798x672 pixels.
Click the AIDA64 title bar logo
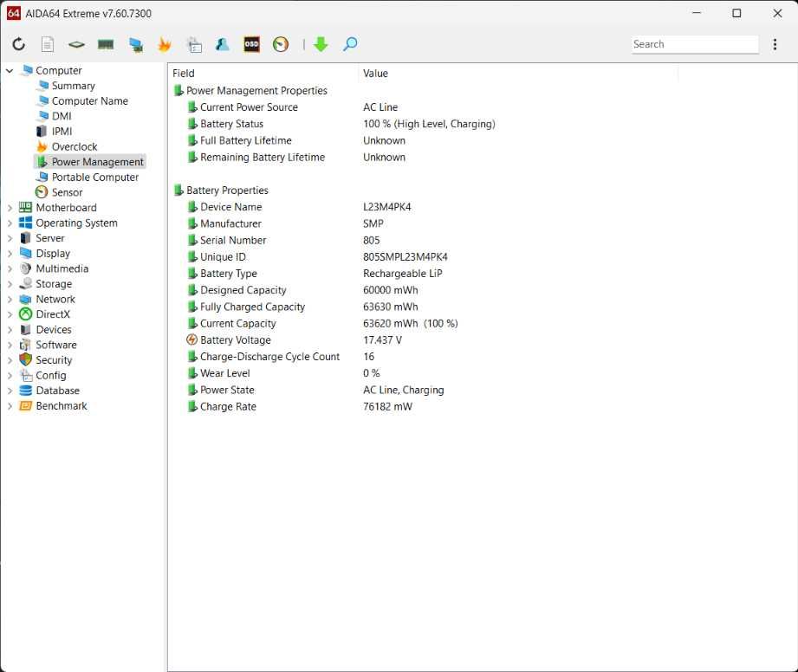point(14,13)
